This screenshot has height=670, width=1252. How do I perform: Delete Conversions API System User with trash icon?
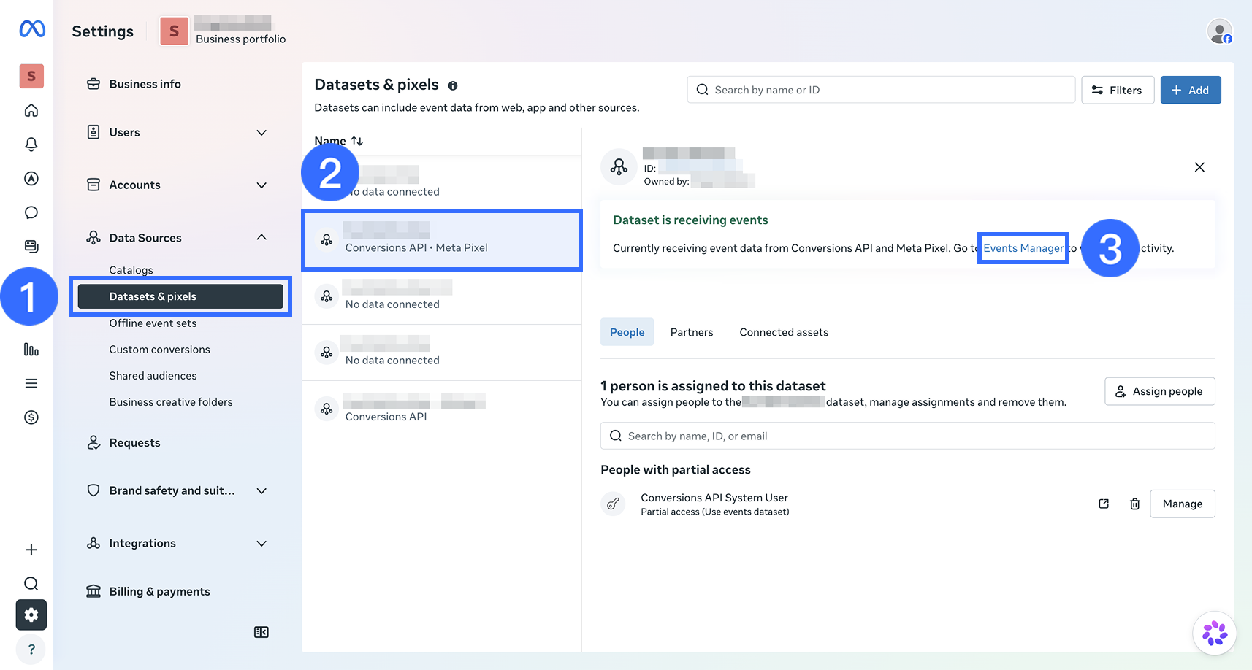pyautogui.click(x=1135, y=504)
